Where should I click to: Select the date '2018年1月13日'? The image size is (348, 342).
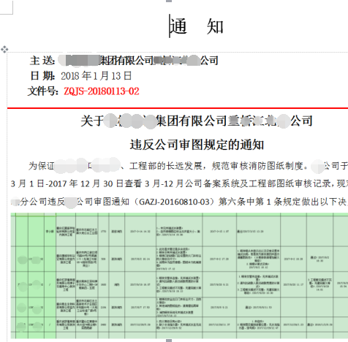point(97,76)
